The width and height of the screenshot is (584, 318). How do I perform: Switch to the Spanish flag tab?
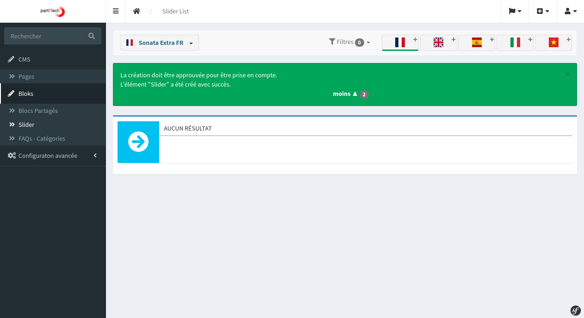pos(476,43)
